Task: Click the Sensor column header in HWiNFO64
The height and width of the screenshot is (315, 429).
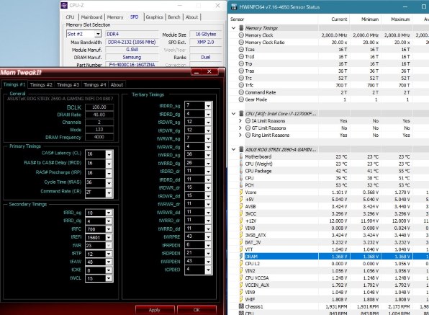Action: click(x=274, y=19)
